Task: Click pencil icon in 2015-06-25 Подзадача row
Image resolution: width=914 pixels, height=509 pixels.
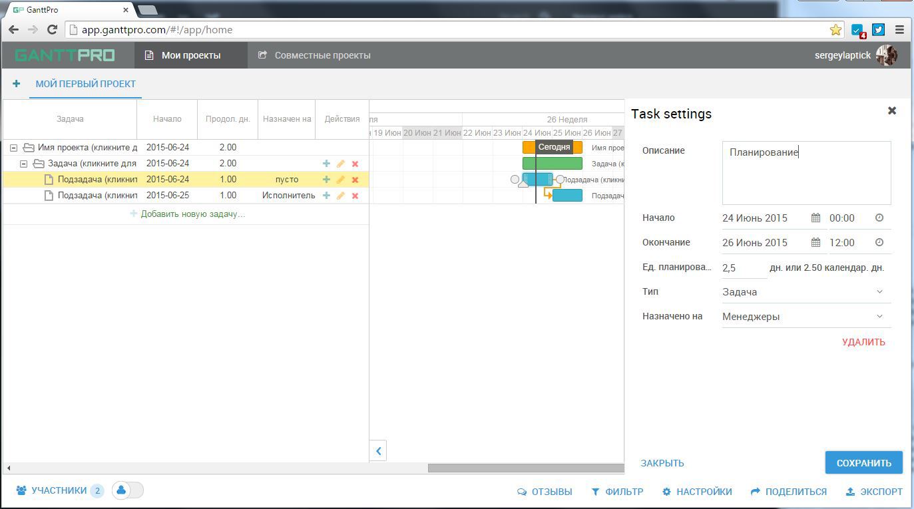Action: pyautogui.click(x=341, y=195)
